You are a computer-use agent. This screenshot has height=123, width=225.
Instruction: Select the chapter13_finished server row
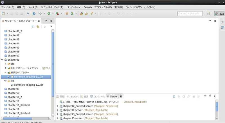(89, 114)
